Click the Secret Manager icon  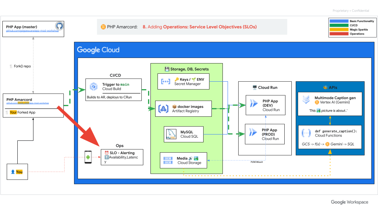click(x=165, y=82)
